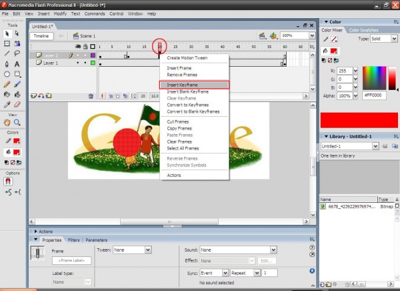Screen dimensions: 400x291
Task: Choose Insert Blank Keyframe menu entry
Action: (x=194, y=91)
